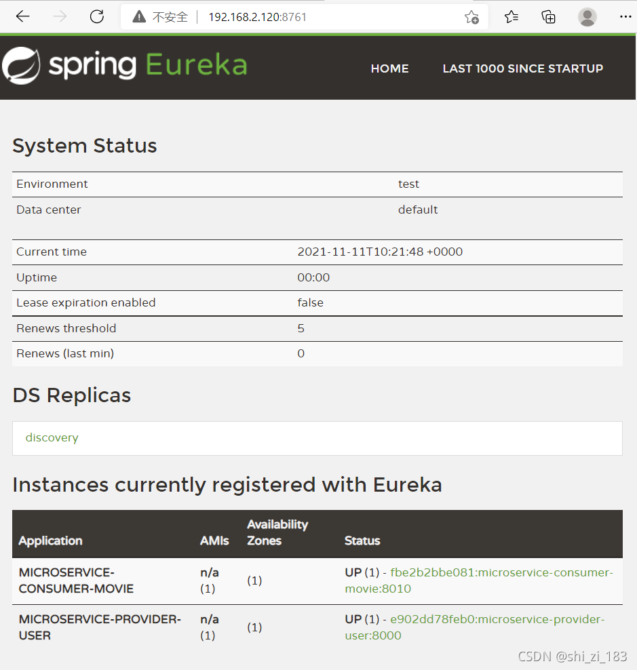Click the not-secure warning triangle icon

pos(139,17)
